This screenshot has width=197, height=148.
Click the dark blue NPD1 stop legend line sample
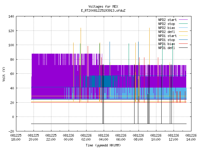183,40
